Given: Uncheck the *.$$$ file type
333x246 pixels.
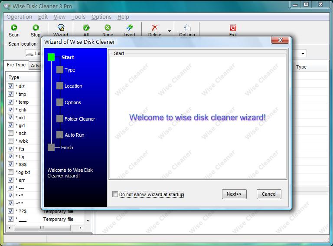Looking at the screenshot, I should coord(10,164).
